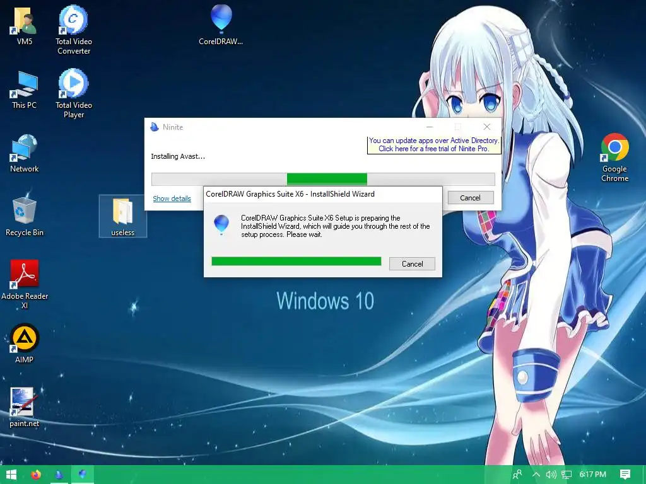
Task: Open the Windows Start menu
Action: point(11,475)
